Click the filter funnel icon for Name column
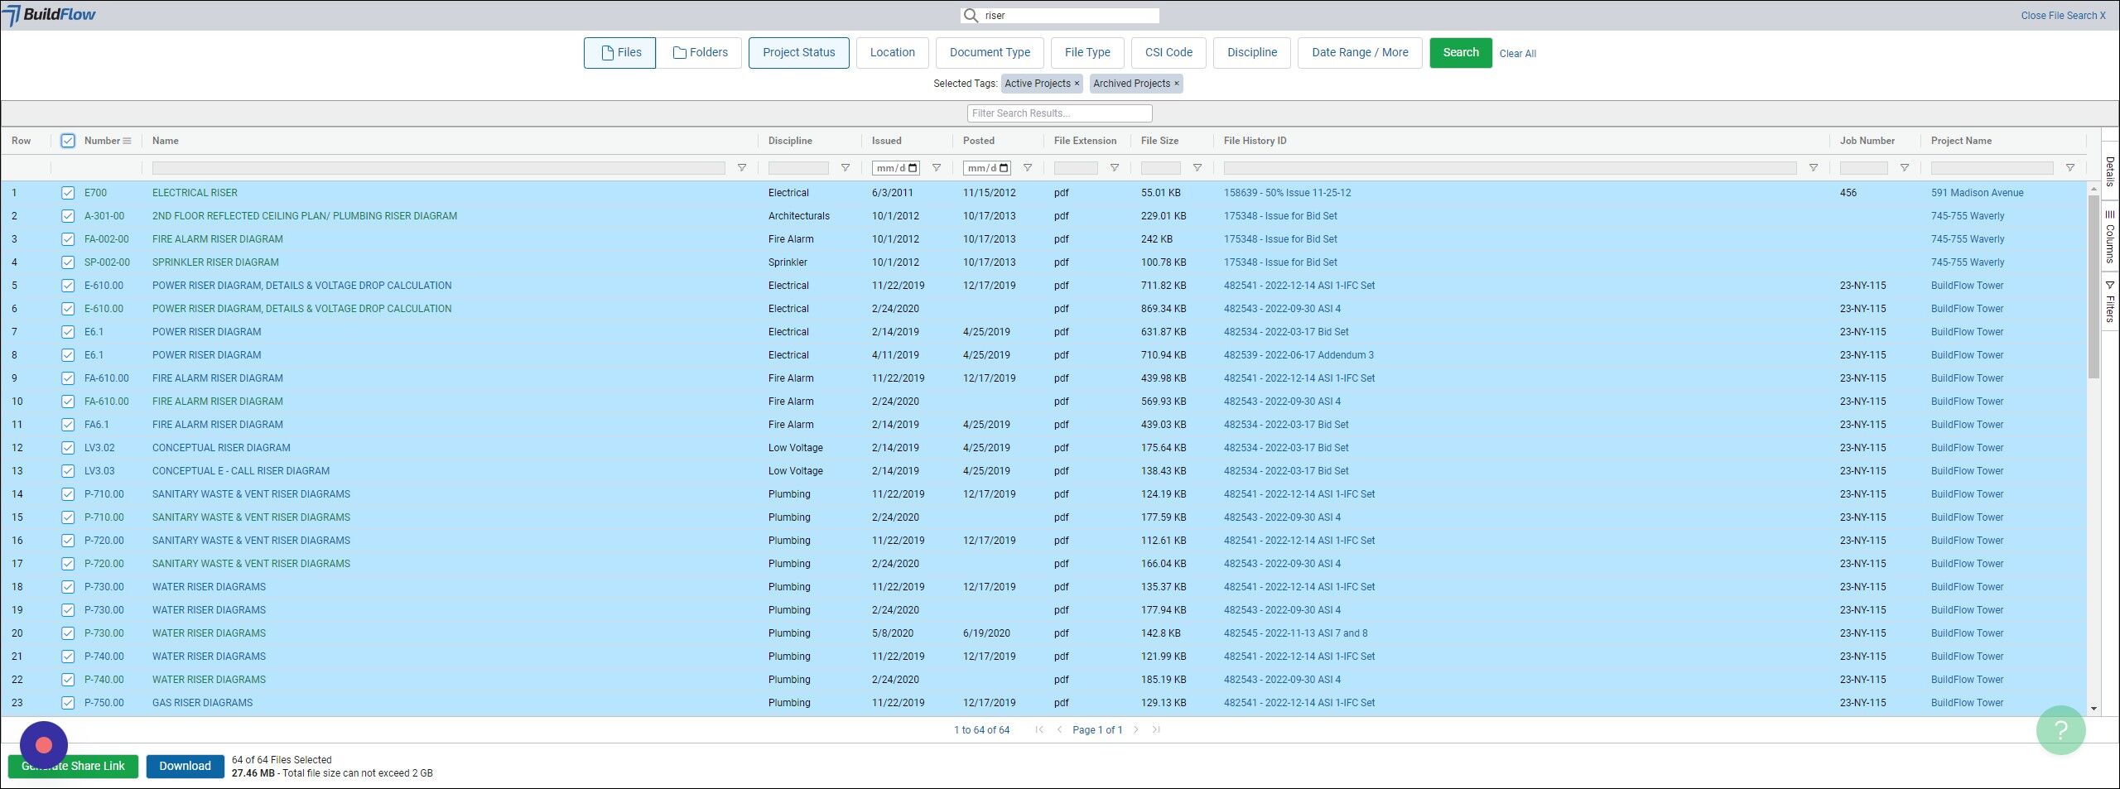Viewport: 2120px width, 789px height. [741, 168]
